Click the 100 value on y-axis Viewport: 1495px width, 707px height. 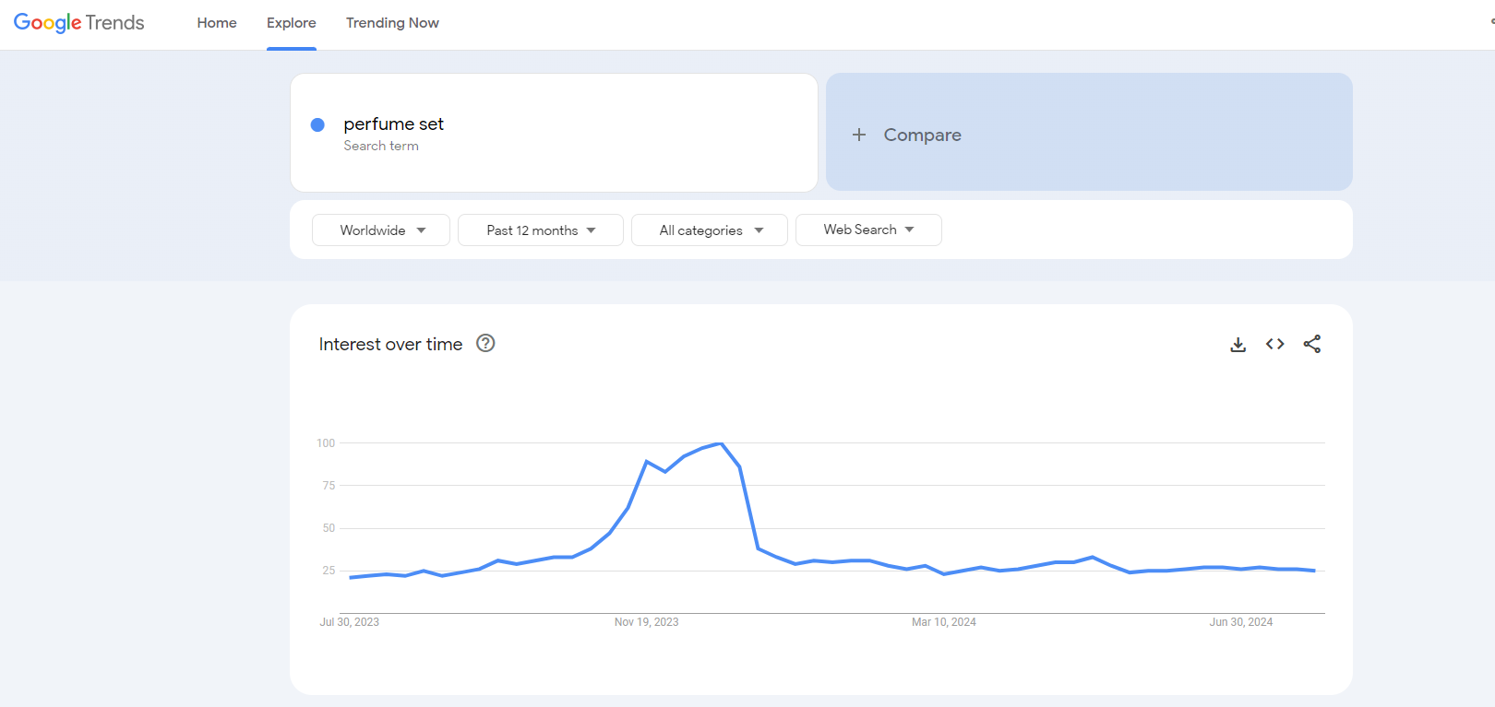point(326,443)
